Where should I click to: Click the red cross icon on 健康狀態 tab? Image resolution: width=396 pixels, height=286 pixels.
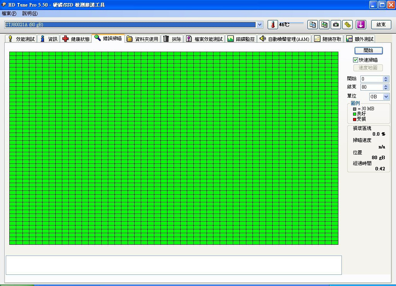point(65,39)
